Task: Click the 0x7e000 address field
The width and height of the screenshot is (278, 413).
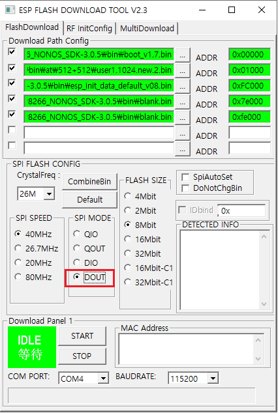Action: click(x=249, y=101)
